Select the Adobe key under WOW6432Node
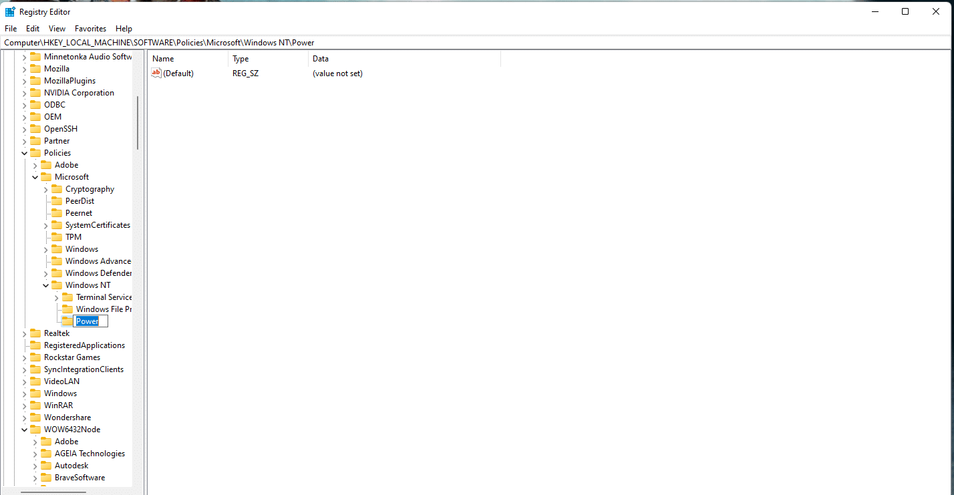 66,442
